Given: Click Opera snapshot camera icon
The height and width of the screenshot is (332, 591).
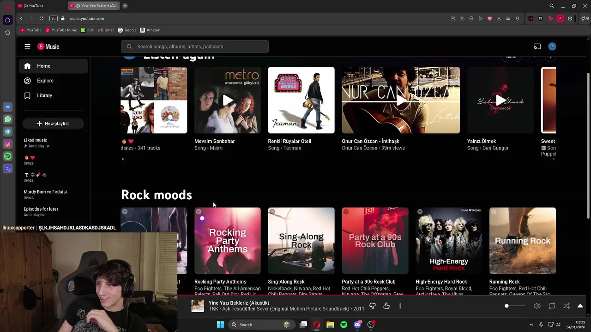Looking at the screenshot, I should (x=462, y=18).
